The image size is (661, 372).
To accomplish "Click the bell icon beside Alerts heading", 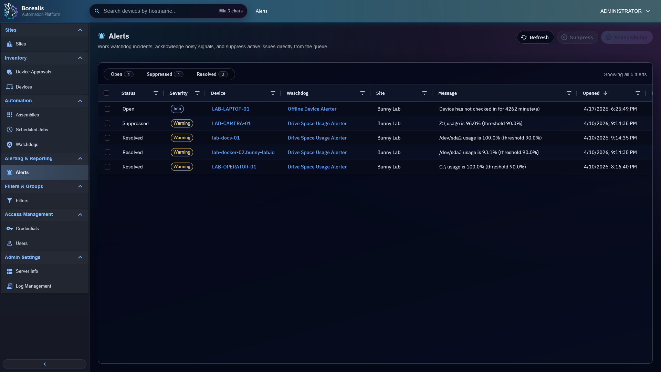I will (x=101, y=36).
